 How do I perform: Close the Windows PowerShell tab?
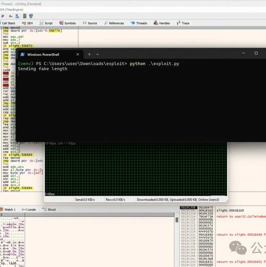pos(78,54)
